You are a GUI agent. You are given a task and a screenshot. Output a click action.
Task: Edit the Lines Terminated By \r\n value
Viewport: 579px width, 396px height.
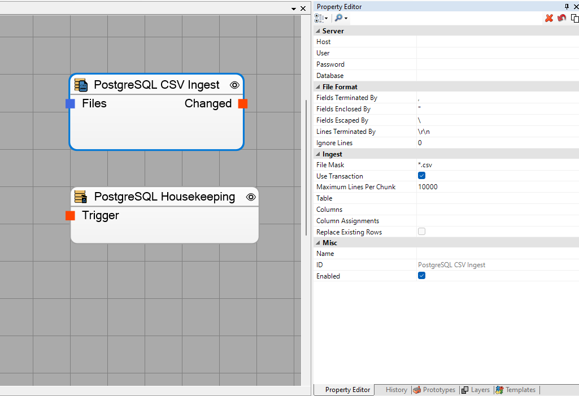pyautogui.click(x=498, y=132)
